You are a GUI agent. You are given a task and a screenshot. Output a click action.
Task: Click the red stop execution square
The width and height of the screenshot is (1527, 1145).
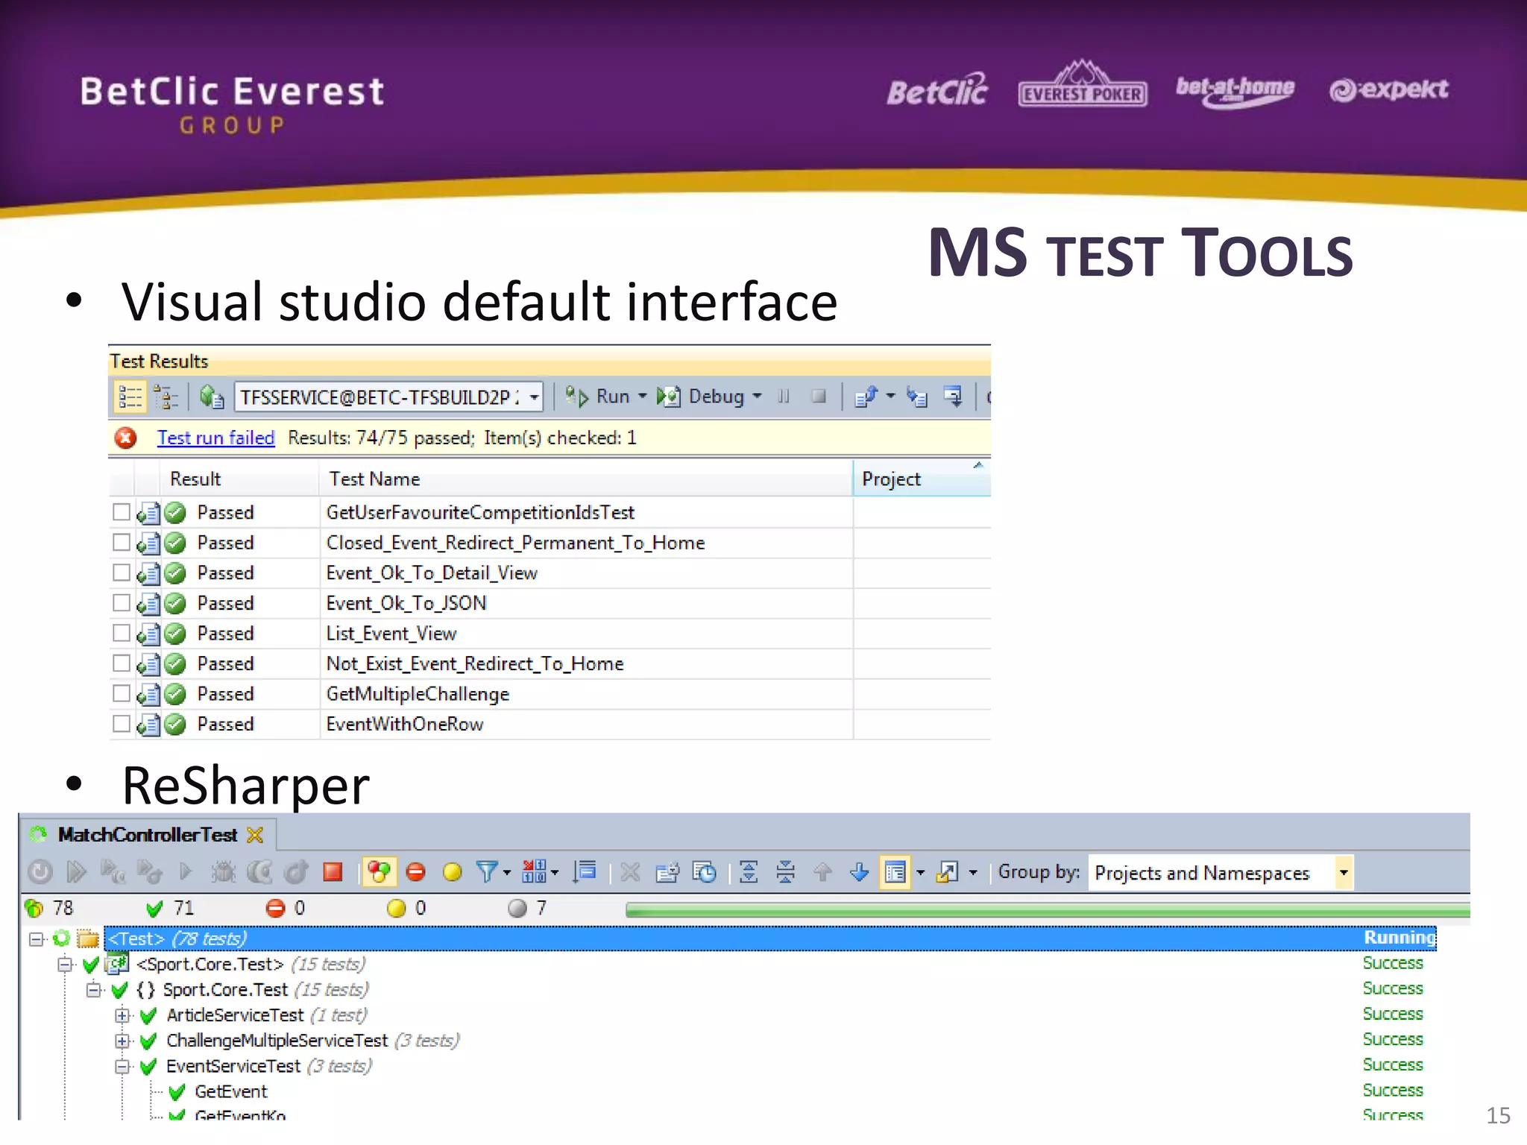[x=333, y=871]
